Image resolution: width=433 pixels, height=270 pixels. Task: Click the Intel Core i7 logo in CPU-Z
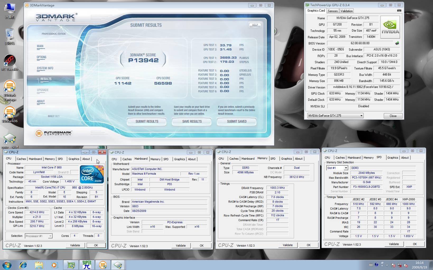pyautogui.click(x=92, y=174)
